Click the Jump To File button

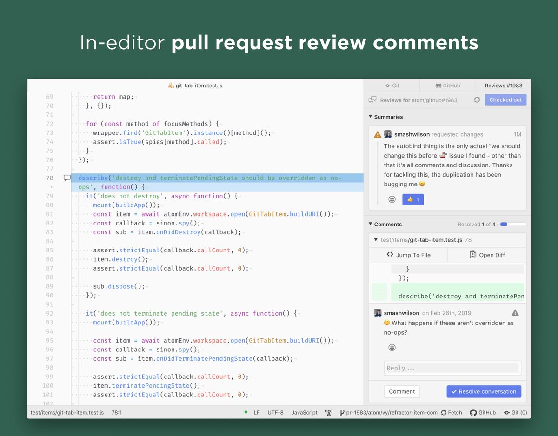click(408, 255)
